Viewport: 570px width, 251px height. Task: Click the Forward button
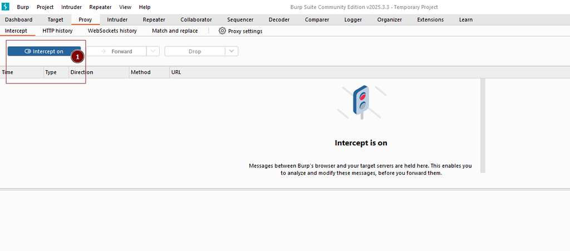[116, 51]
